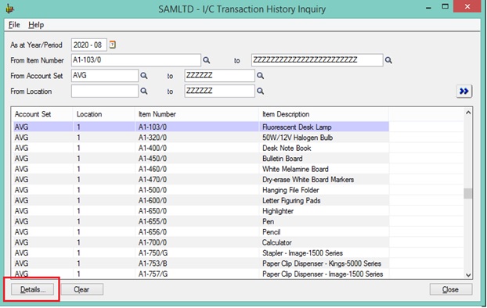Click the As at Year/Period field
Image resolution: width=487 pixels, height=308 pixels.
[x=89, y=45]
